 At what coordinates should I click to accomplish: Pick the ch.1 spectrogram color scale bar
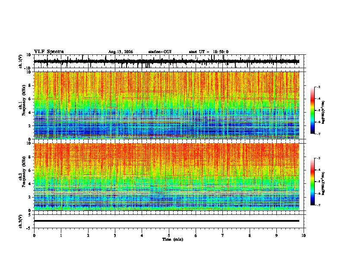click(313, 110)
